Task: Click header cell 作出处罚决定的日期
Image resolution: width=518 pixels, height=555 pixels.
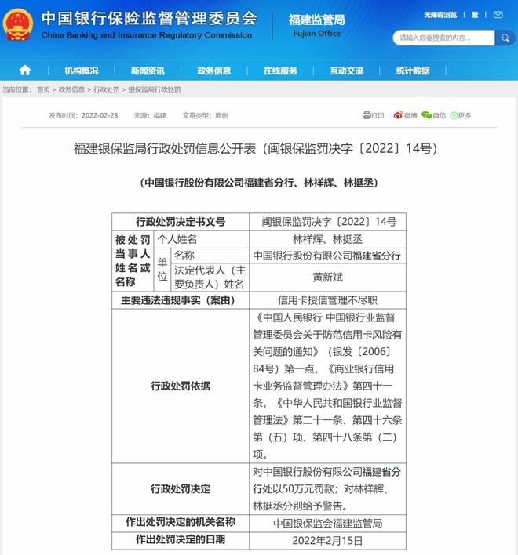Action: (181, 540)
